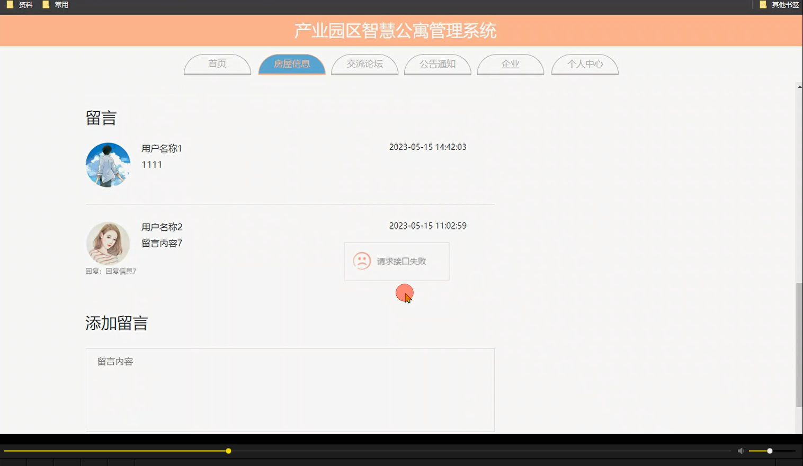This screenshot has width=803, height=466.
Task: Click the 回复信息7 reply link
Action: 121,271
